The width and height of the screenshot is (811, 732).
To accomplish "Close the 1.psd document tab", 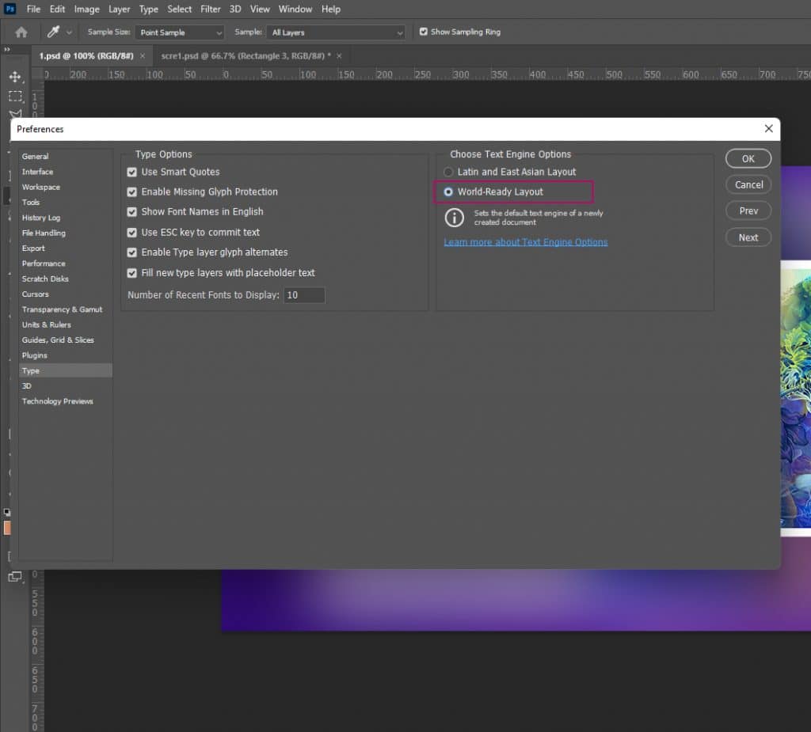I will pos(143,56).
